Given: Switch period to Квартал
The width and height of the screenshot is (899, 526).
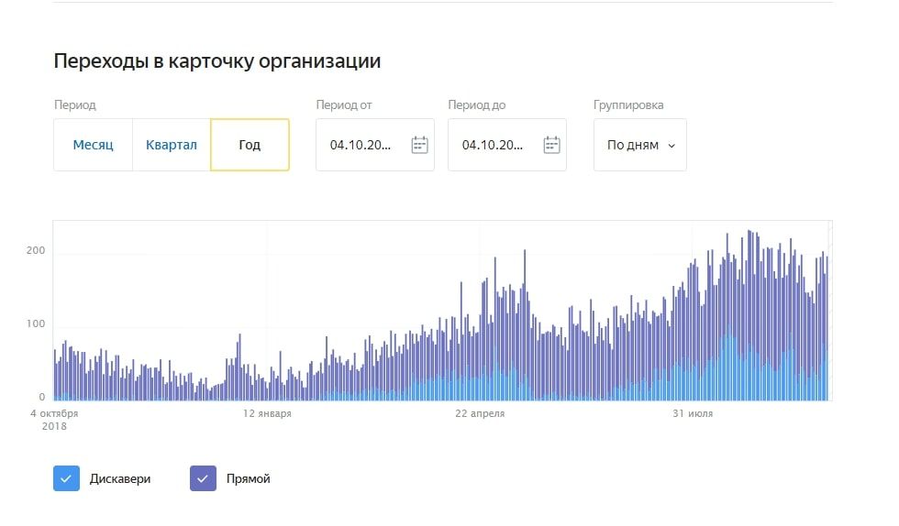Looking at the screenshot, I should pos(172,145).
